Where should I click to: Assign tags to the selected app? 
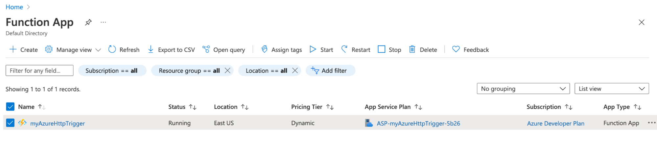[x=282, y=49]
